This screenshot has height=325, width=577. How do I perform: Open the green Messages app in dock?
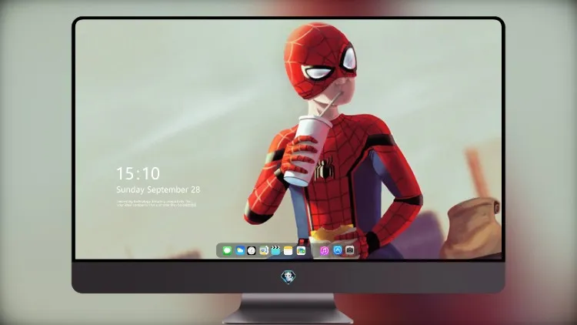(227, 250)
